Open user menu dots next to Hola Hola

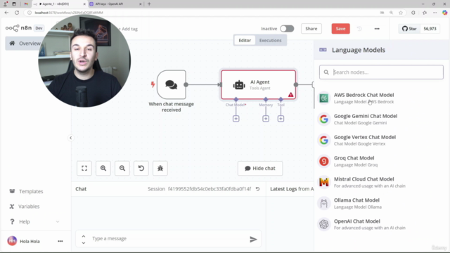(x=60, y=241)
